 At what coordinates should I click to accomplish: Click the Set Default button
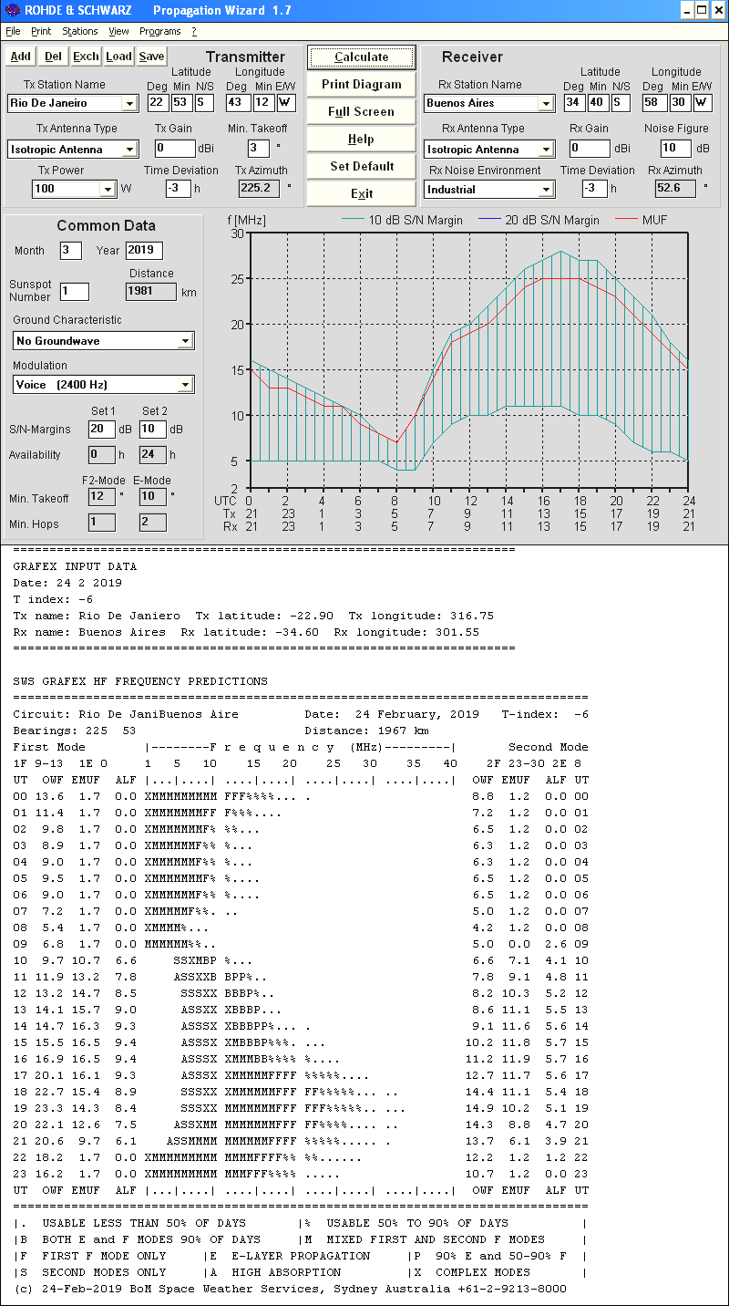click(361, 166)
